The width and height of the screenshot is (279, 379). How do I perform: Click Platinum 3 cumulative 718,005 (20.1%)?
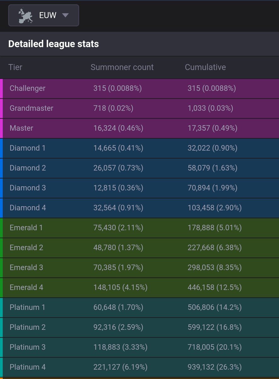coord(215,347)
